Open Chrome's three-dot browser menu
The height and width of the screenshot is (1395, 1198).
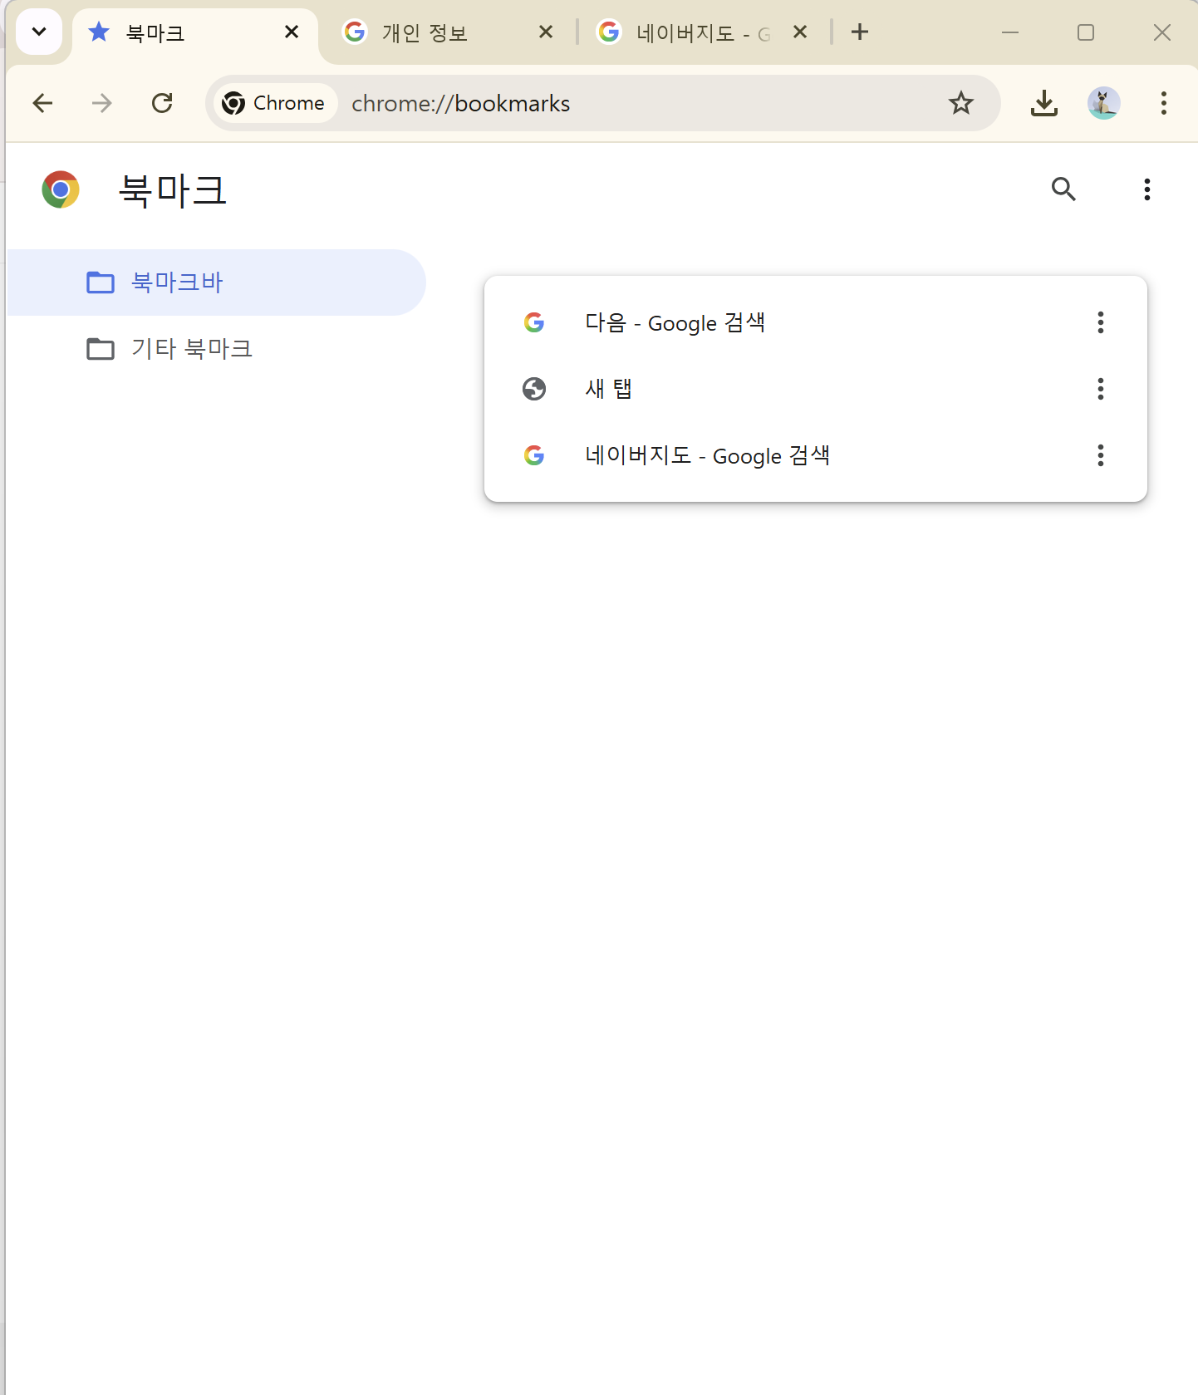pyautogui.click(x=1164, y=103)
